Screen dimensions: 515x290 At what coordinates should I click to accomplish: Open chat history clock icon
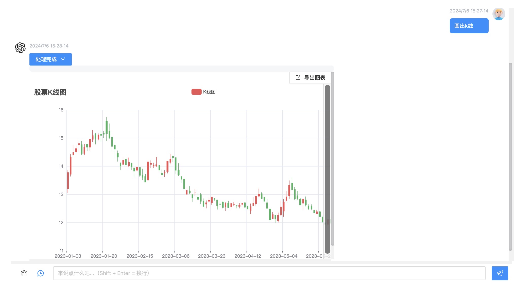(41, 273)
